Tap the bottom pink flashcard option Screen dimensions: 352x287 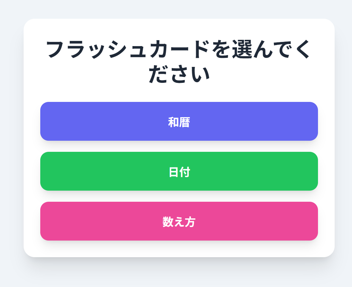[179, 221]
